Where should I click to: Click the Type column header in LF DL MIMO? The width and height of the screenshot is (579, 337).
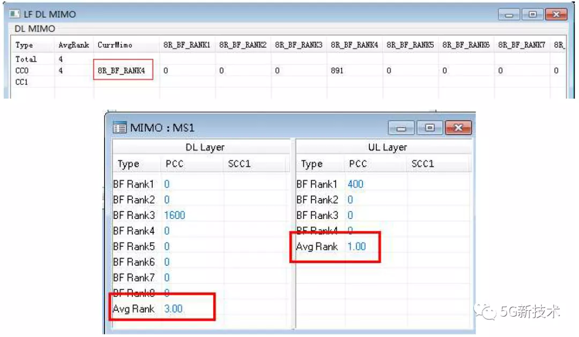[x=24, y=45]
